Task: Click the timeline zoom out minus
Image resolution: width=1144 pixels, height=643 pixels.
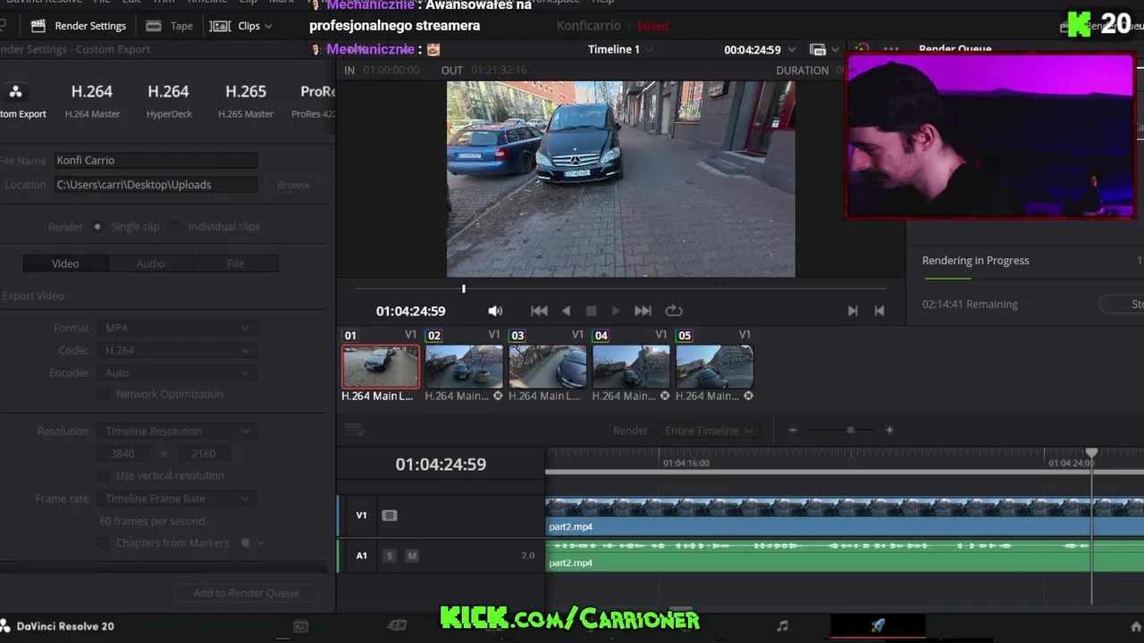Action: pos(792,430)
